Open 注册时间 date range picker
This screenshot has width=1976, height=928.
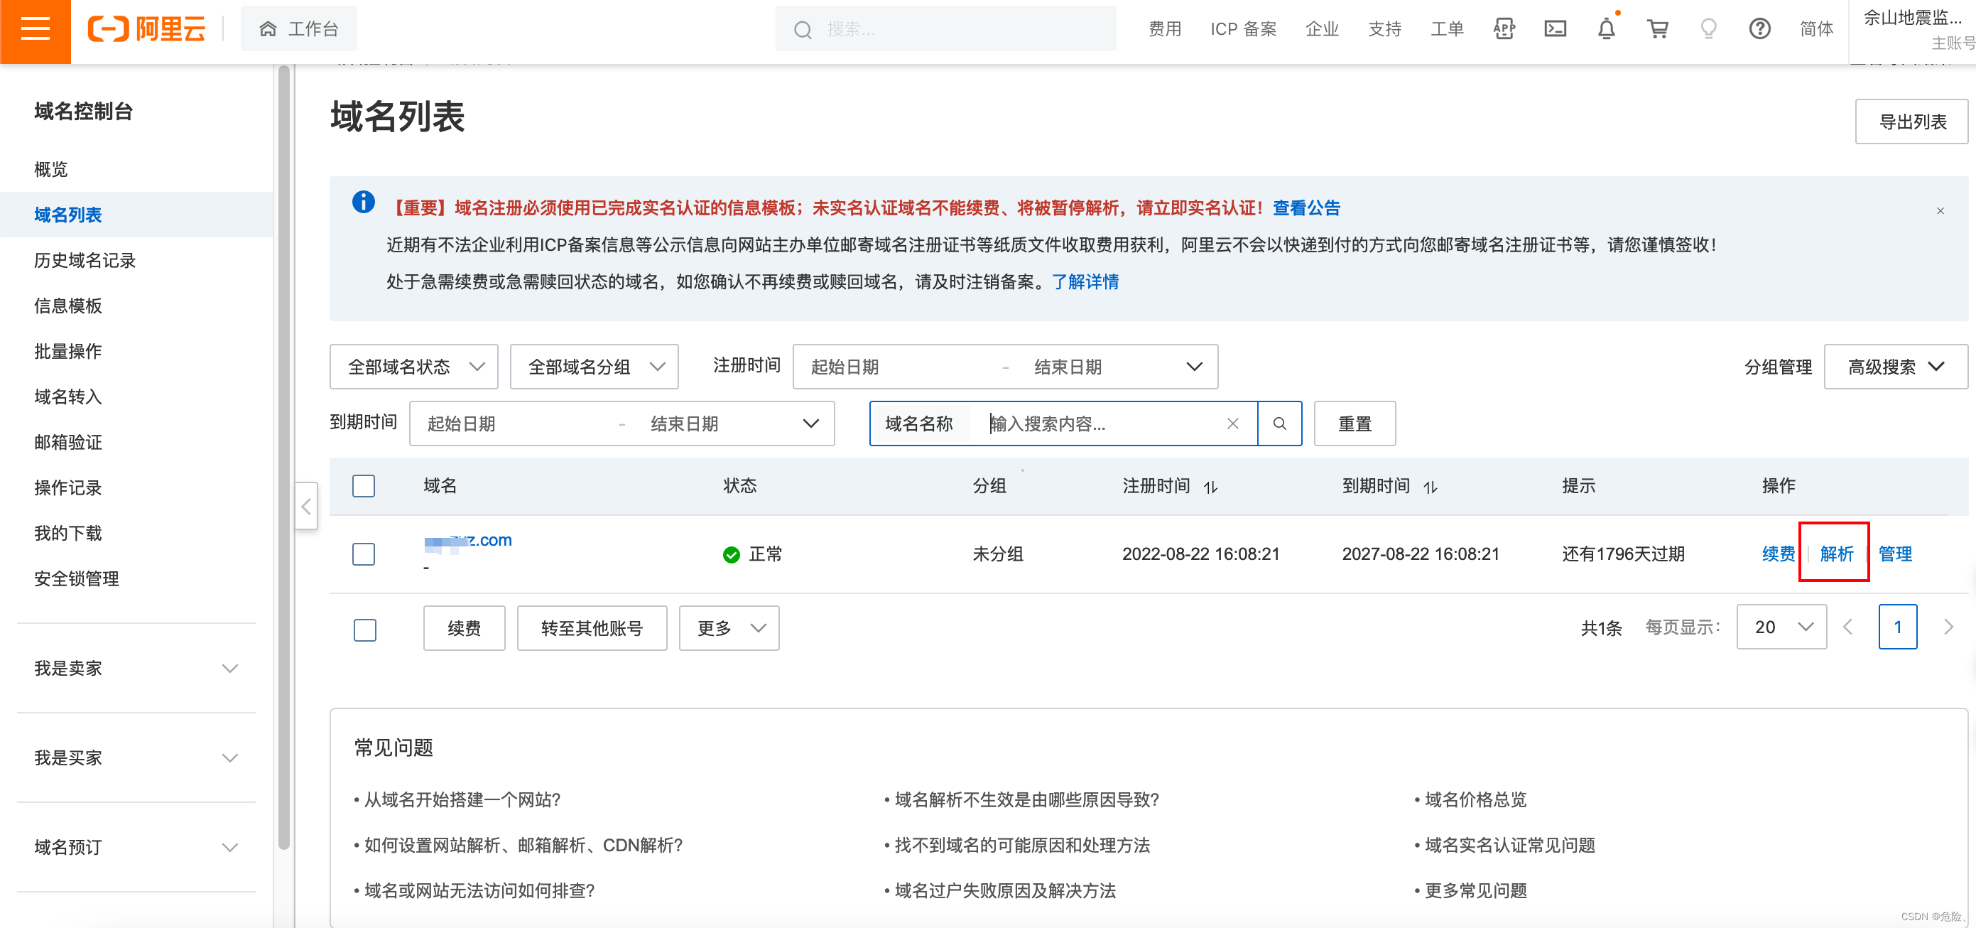[1005, 367]
